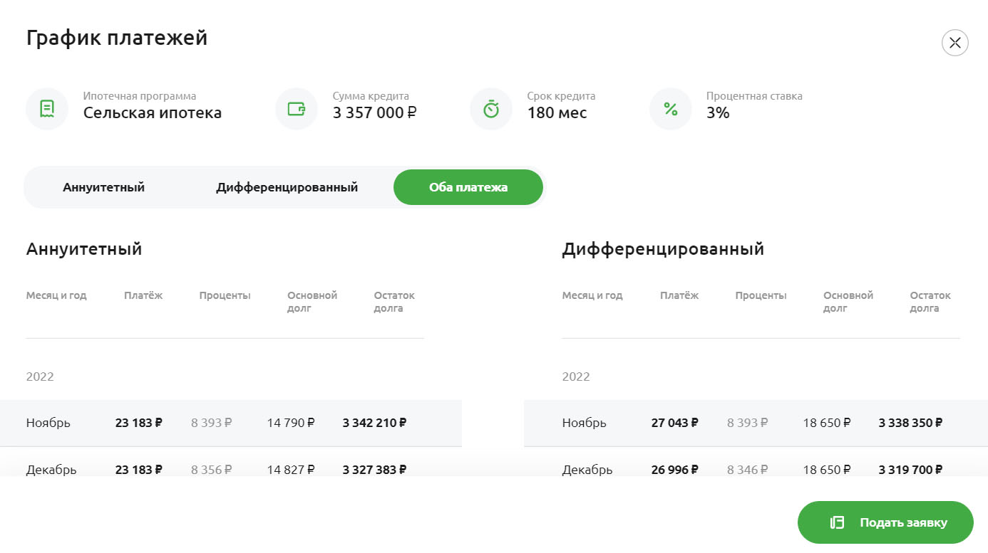
Task: Click the mortgage program receipt icon
Action: [47, 109]
